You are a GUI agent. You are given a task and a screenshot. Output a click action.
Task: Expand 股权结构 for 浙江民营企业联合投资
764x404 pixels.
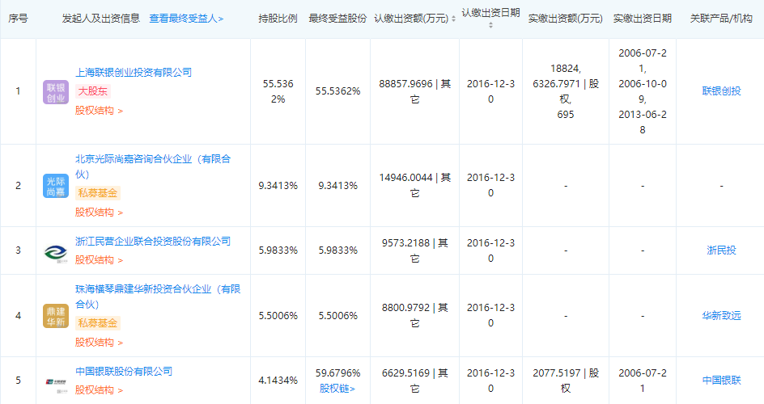(99, 260)
